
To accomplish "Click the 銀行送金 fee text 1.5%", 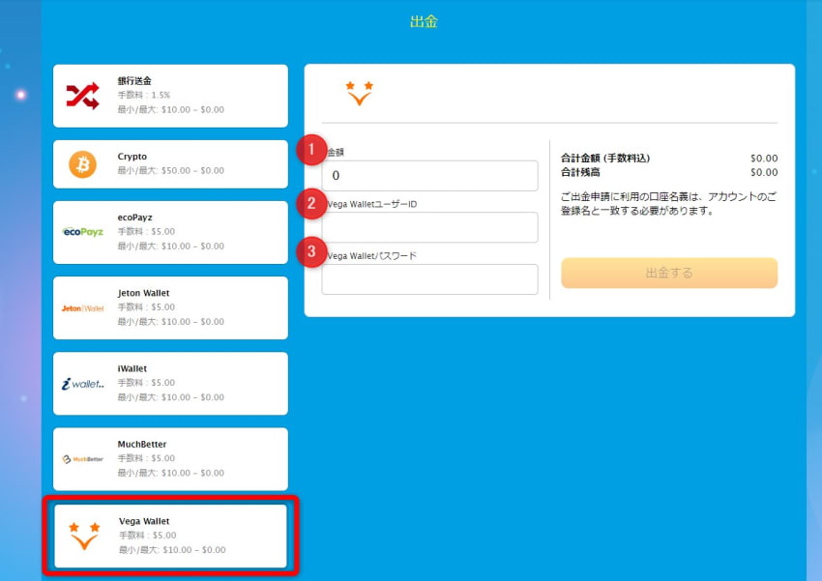I will coord(144,95).
